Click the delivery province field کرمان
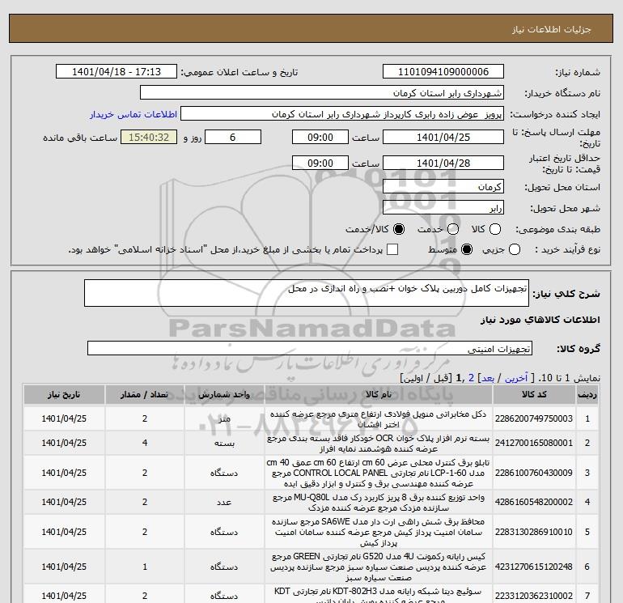 click(443, 186)
